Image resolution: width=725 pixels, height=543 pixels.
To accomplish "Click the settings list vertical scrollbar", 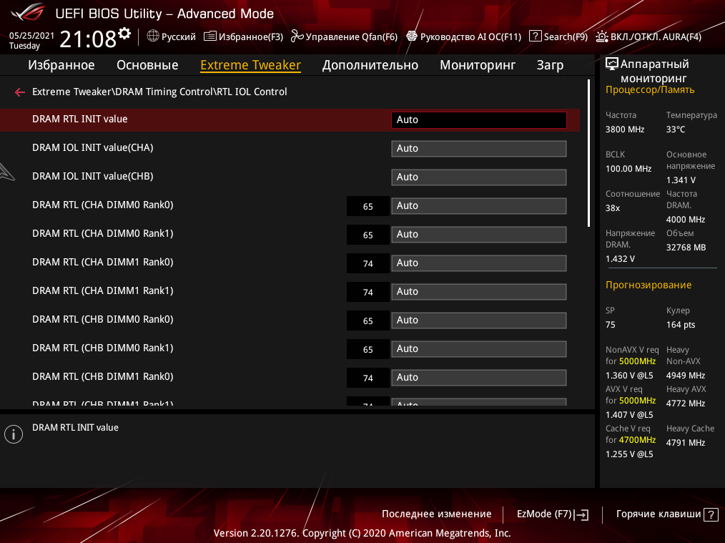I will click(588, 153).
